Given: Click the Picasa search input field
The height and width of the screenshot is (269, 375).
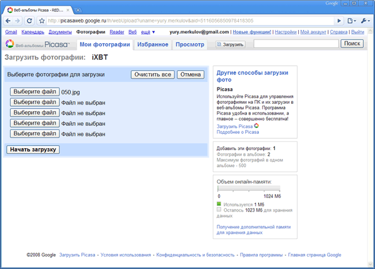Looking at the screenshot, I should (296, 44).
